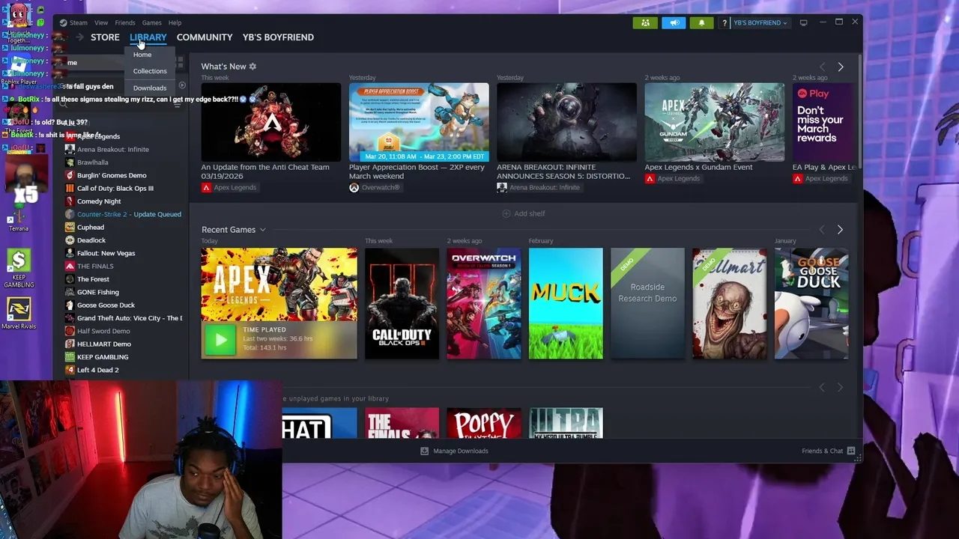Select THE FINALS in library list

[95, 266]
